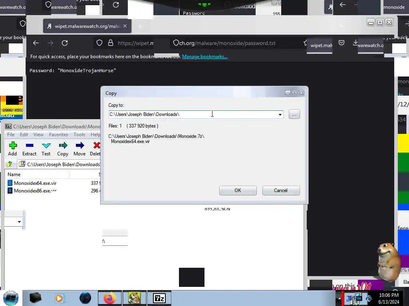Select Monoxidex86.exe.vir in the file list
Screen dimensions: 409x306
click(35, 191)
